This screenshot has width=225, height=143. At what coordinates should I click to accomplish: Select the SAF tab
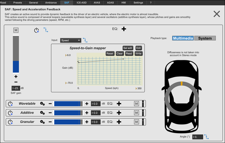[x=67, y=3]
